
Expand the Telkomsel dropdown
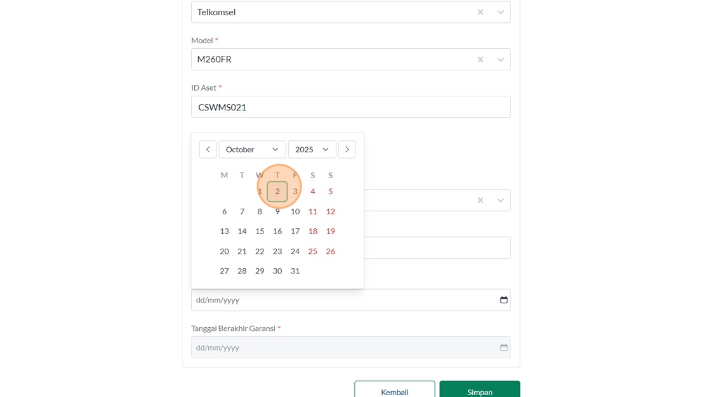point(500,12)
